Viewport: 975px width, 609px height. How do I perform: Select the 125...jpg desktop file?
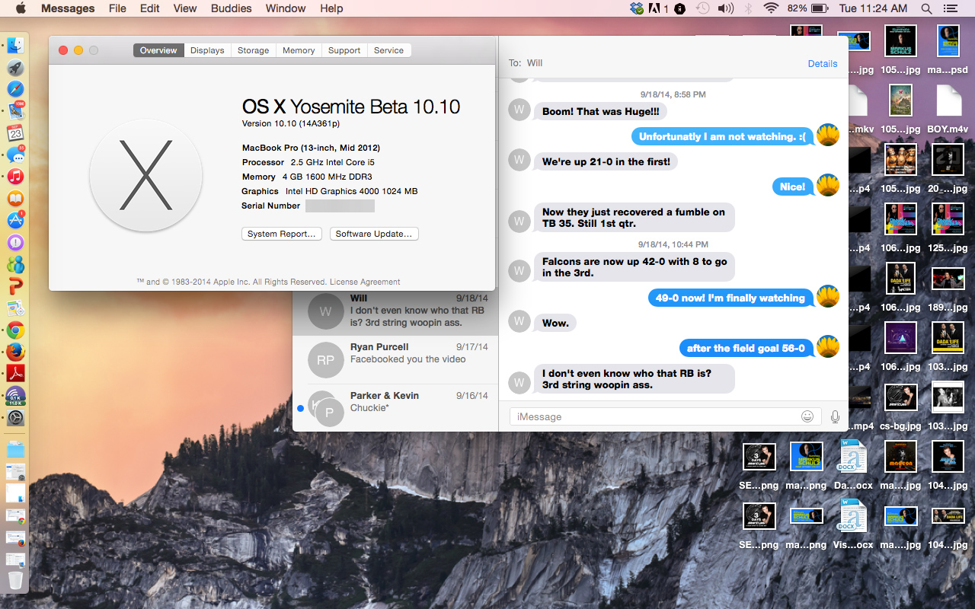coord(948,228)
